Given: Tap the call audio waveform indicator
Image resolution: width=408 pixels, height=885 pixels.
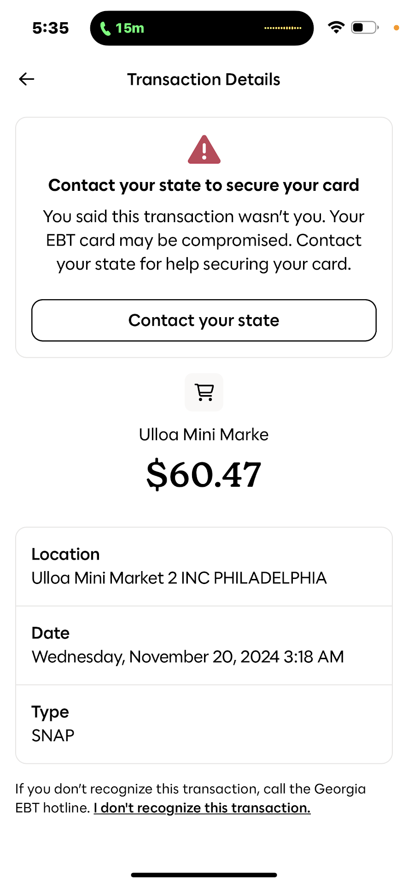Looking at the screenshot, I should point(283,28).
